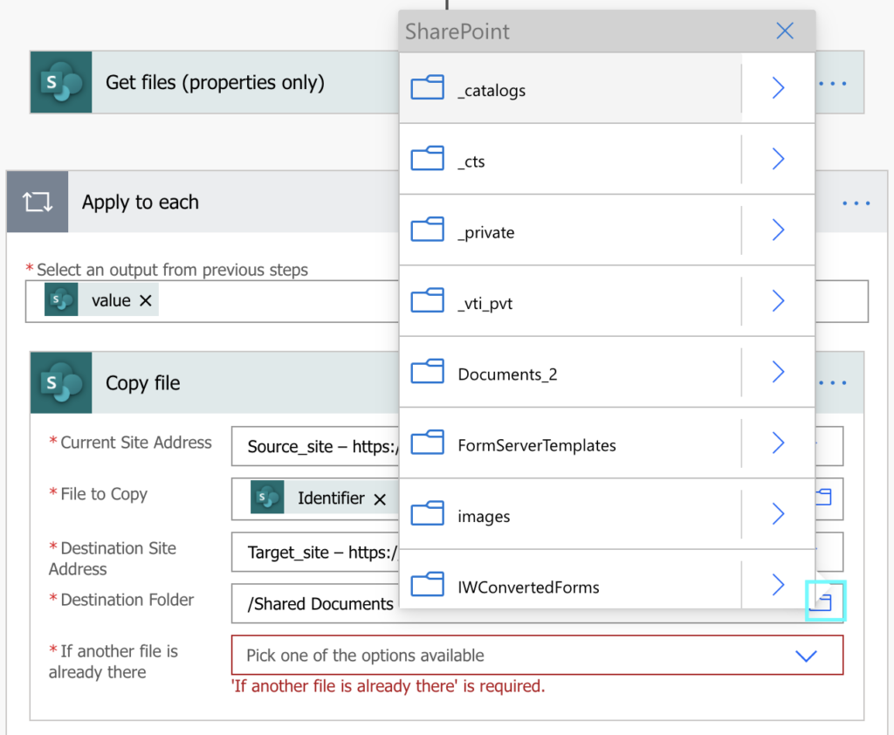
Task: Select the Documents_2 folder name
Action: (507, 374)
